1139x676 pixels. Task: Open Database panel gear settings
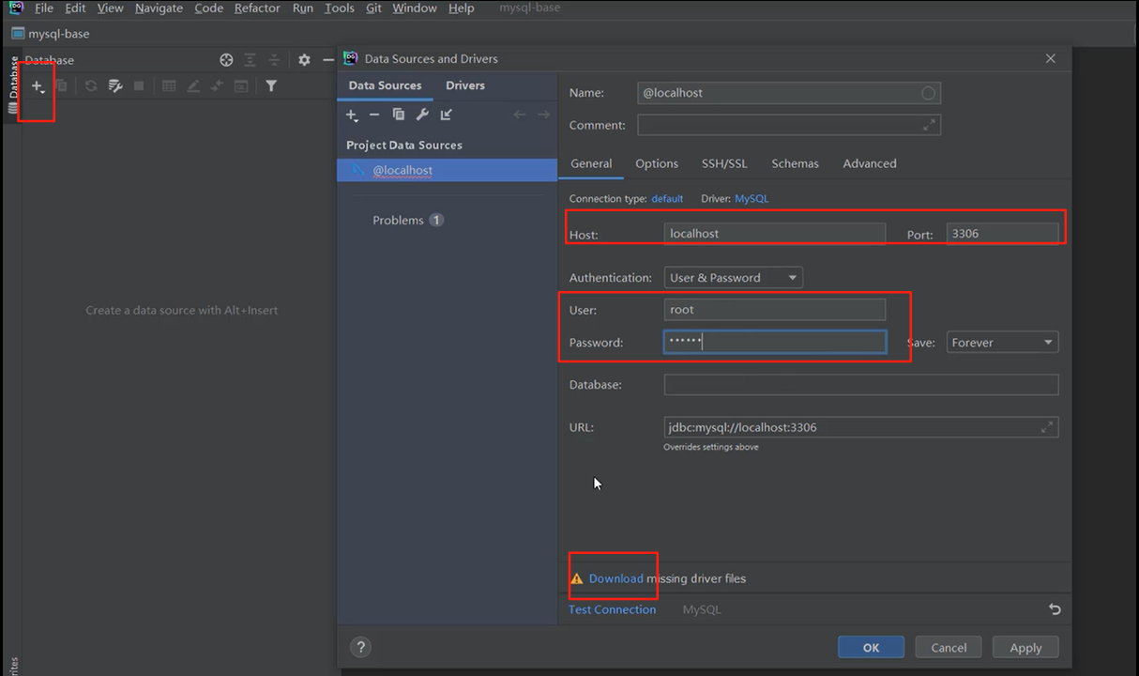tap(304, 60)
